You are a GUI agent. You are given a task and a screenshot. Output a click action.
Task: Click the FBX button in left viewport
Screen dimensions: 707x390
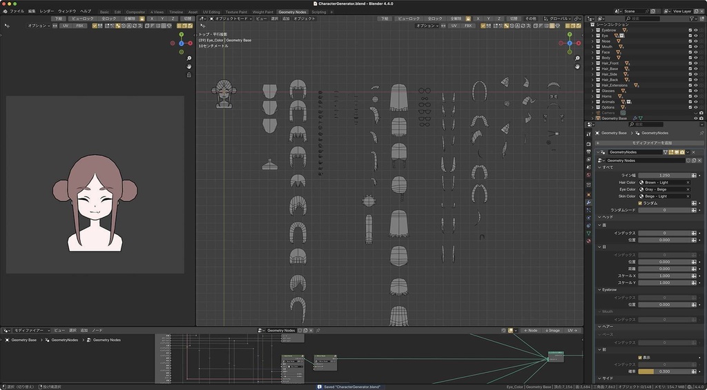click(x=80, y=26)
